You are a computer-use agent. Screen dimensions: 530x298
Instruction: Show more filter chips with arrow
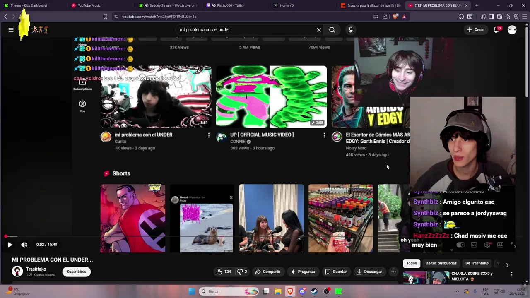507,265
